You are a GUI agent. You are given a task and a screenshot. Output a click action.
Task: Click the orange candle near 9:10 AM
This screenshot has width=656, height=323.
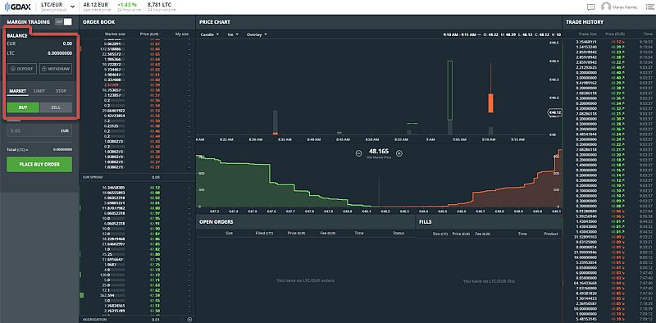point(490,103)
